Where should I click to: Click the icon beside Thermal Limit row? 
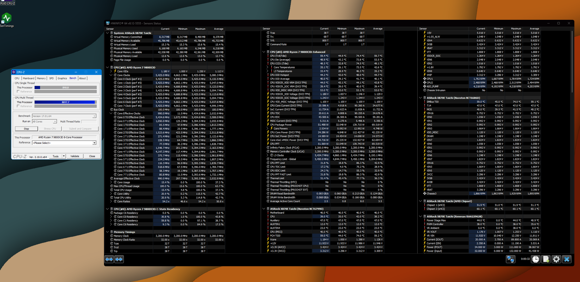click(268, 178)
